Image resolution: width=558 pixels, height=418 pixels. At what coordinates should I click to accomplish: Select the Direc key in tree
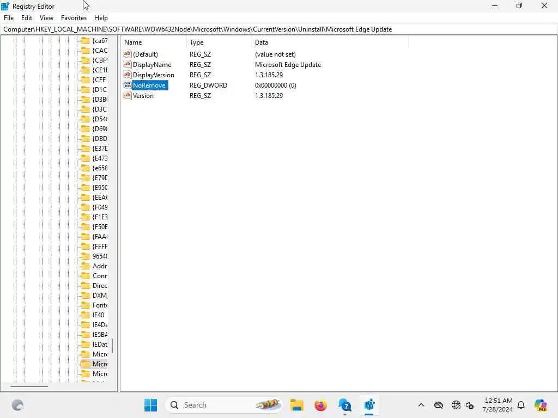[x=100, y=285]
